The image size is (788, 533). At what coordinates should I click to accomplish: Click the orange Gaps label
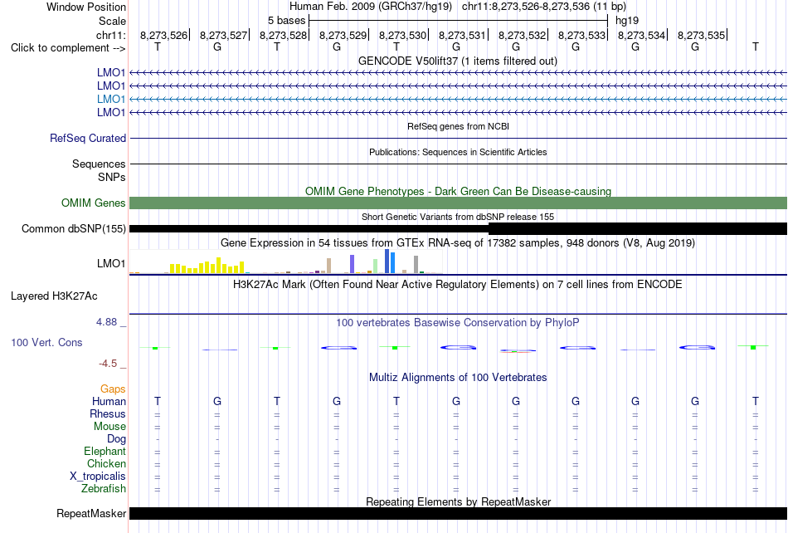click(113, 389)
